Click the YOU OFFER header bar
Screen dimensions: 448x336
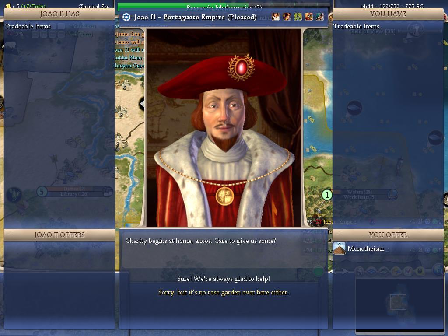388,235
